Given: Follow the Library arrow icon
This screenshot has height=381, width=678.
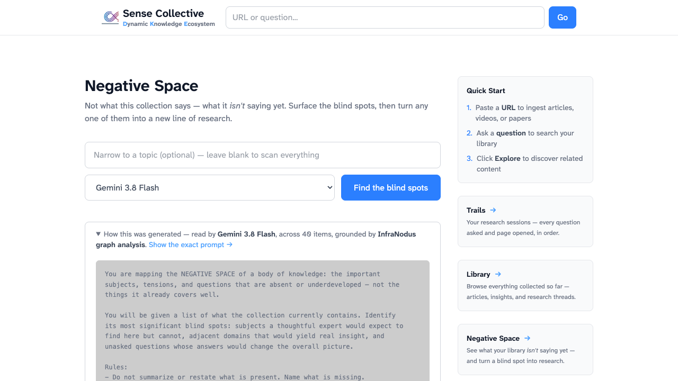Looking at the screenshot, I should [498, 274].
